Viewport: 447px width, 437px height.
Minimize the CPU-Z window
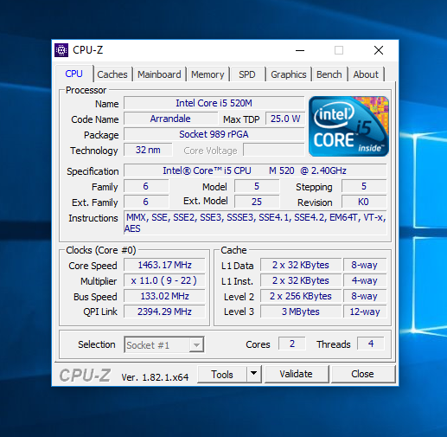pos(300,51)
